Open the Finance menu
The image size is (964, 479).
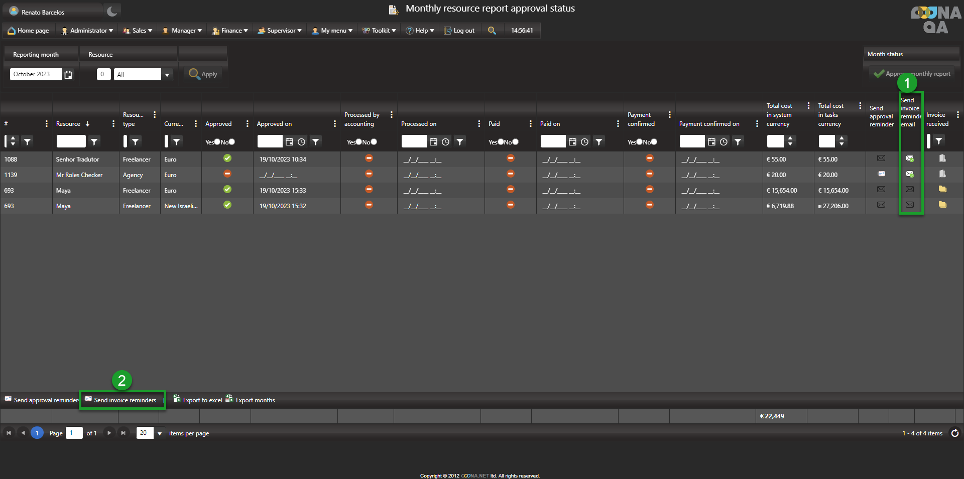click(230, 31)
